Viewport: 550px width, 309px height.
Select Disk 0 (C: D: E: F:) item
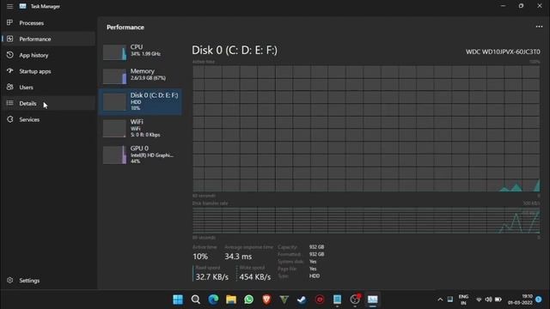[x=141, y=101]
